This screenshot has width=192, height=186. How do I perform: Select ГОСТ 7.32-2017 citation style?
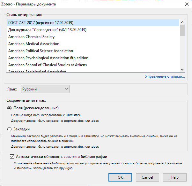coord(93,23)
